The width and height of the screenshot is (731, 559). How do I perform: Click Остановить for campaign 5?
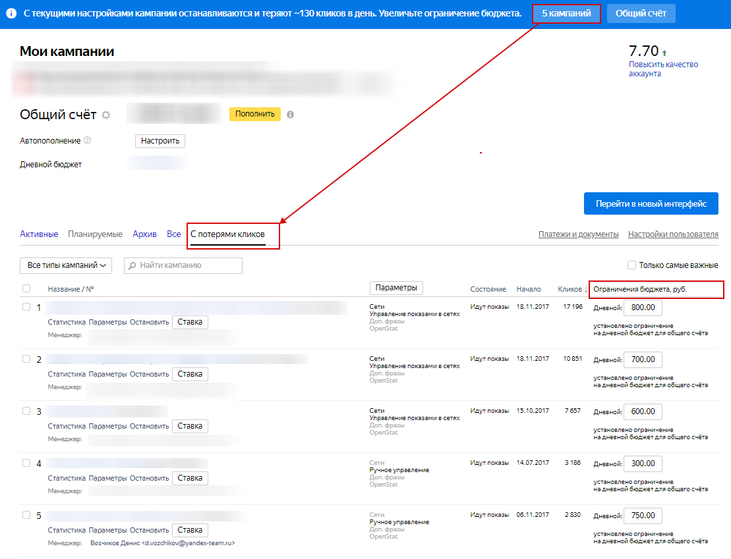point(149,531)
